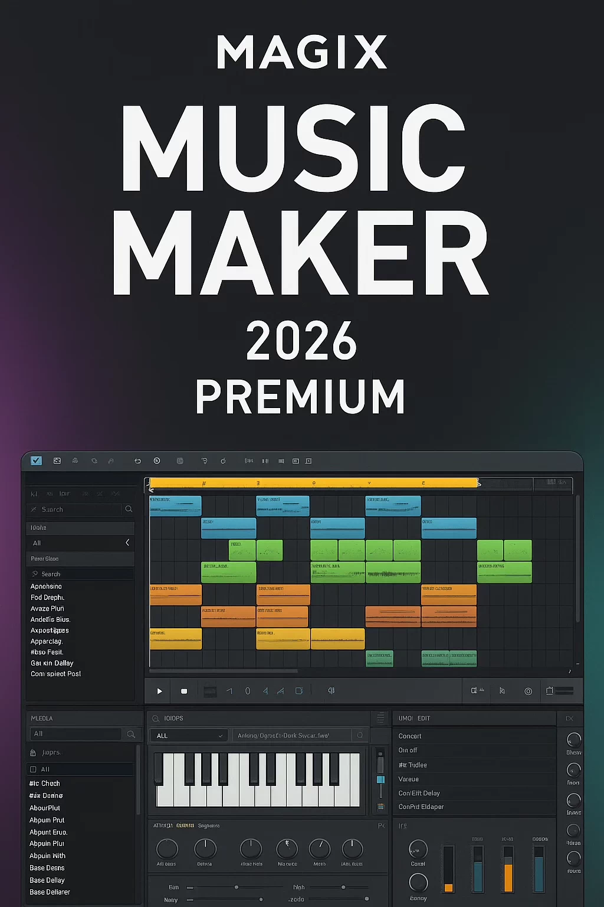Select the Sagnare tab below the piano
The height and width of the screenshot is (907, 604).
pos(209,826)
